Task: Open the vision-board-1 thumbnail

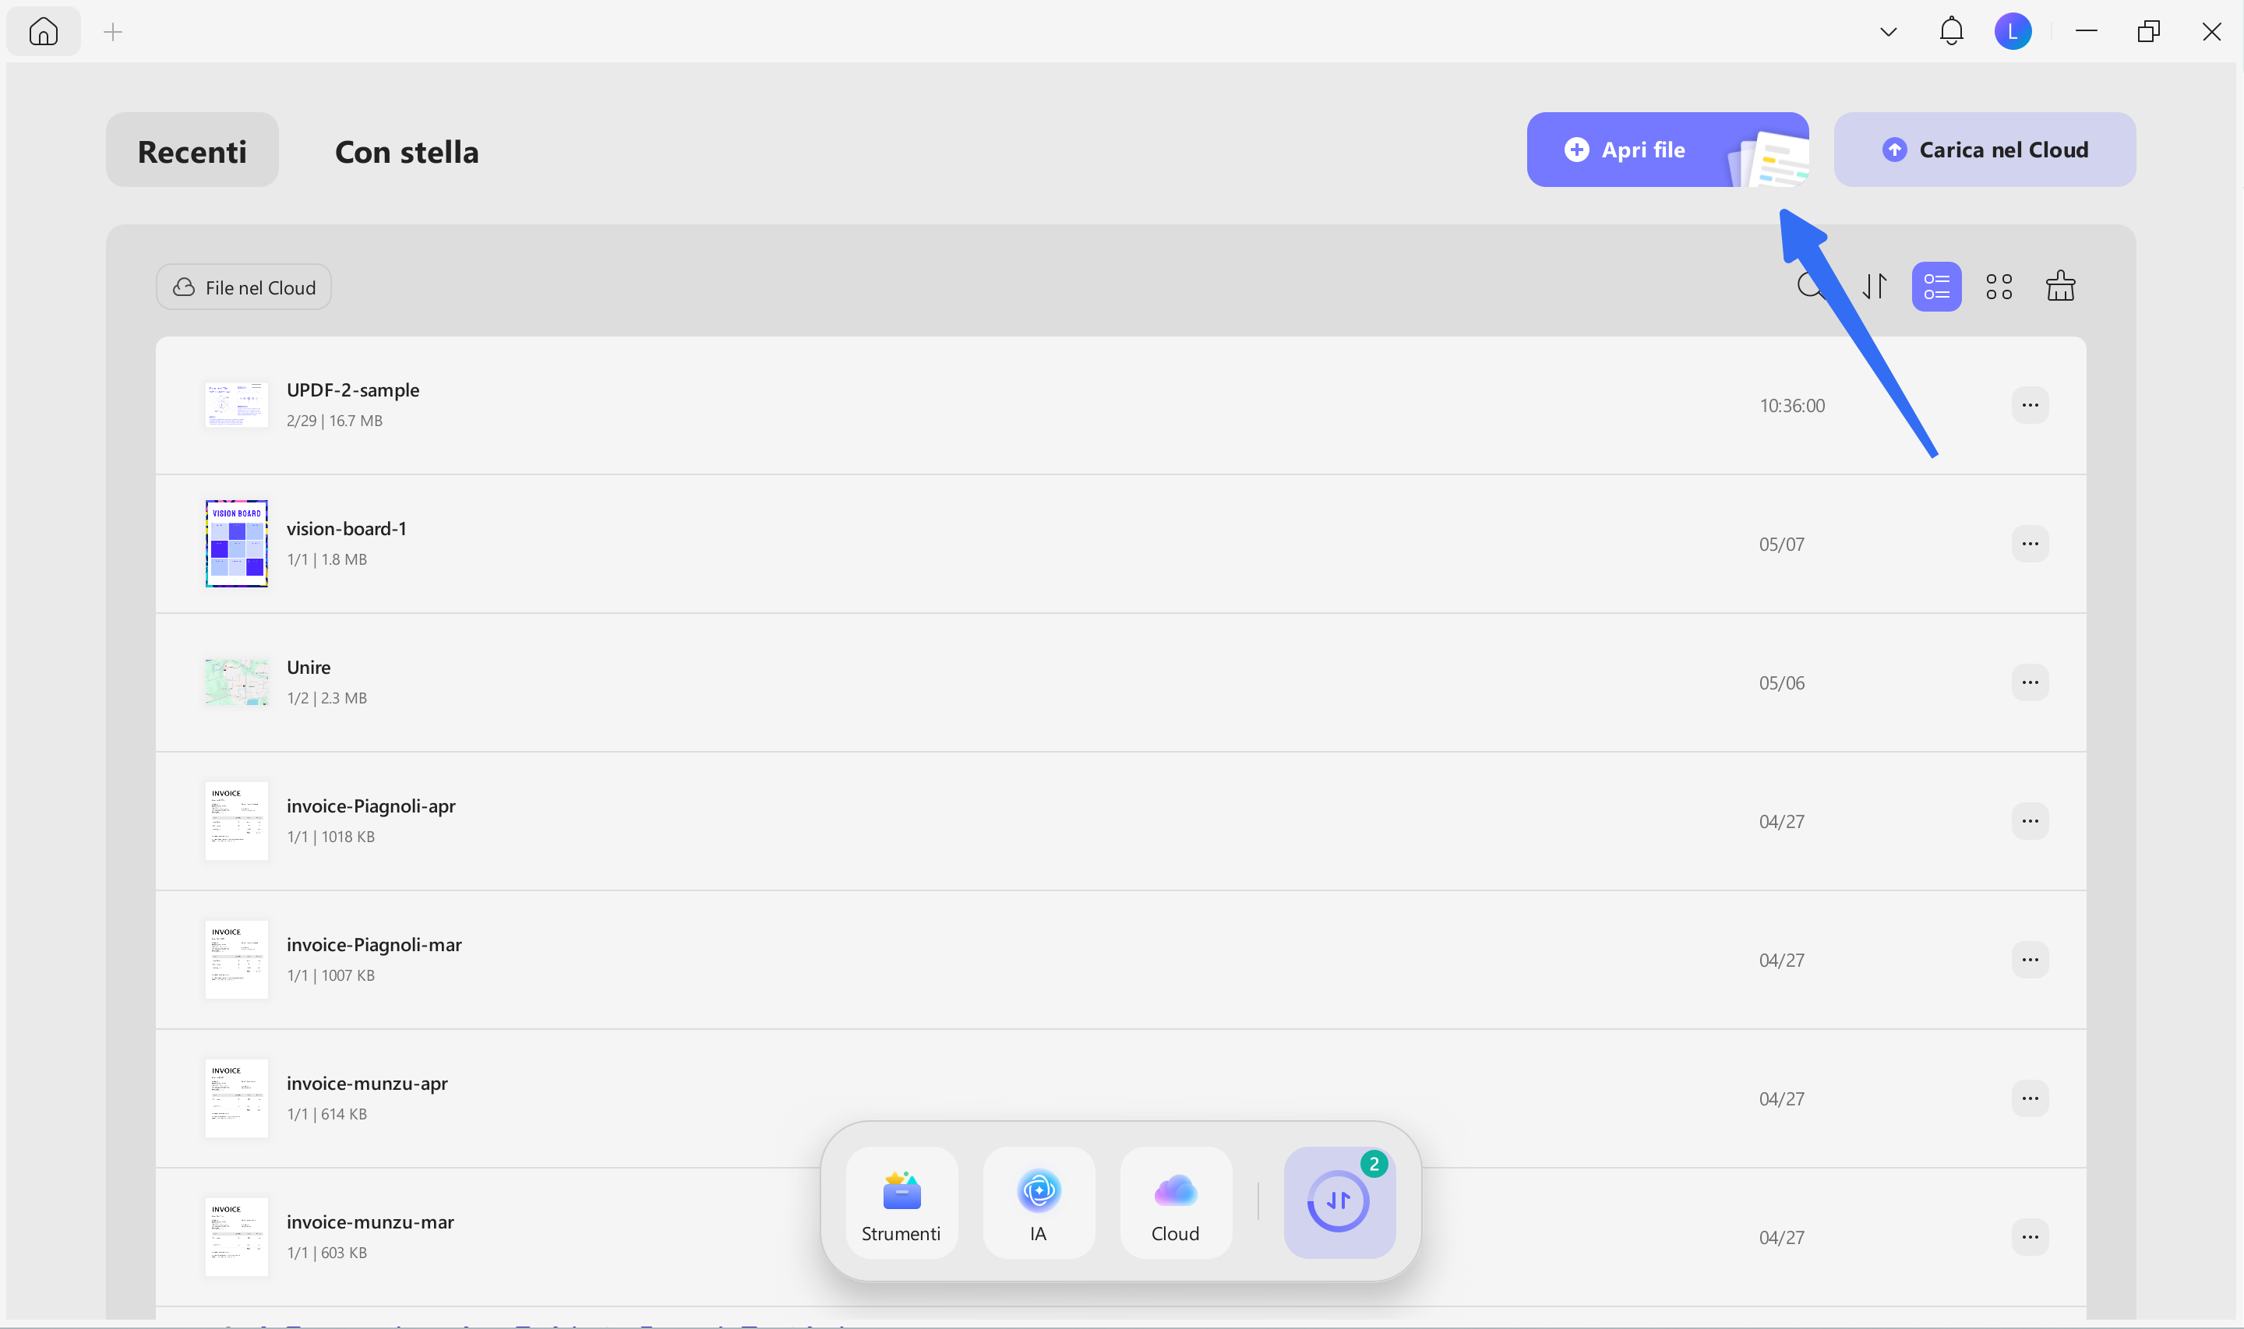Action: point(236,544)
